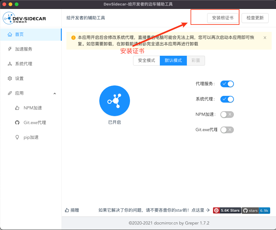Click the thumbs-up icon beside NPM加速
The width and height of the screenshot is (276, 230).
[x=17, y=108]
